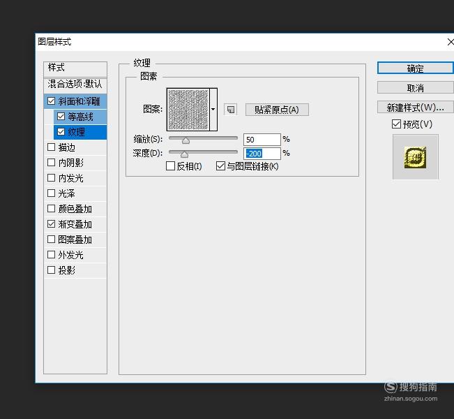Uncheck the 等高线 checkbox
The height and width of the screenshot is (419, 454).
[x=61, y=117]
